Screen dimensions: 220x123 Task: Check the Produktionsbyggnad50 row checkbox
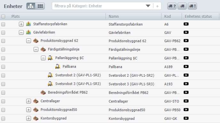(3, 110)
